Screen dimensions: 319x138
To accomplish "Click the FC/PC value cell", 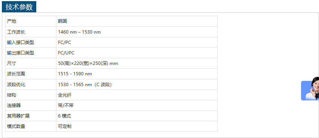I will [x=137, y=43].
